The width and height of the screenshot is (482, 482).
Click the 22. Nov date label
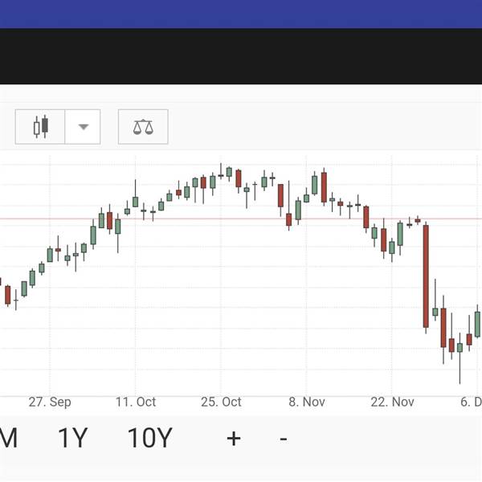tap(392, 402)
